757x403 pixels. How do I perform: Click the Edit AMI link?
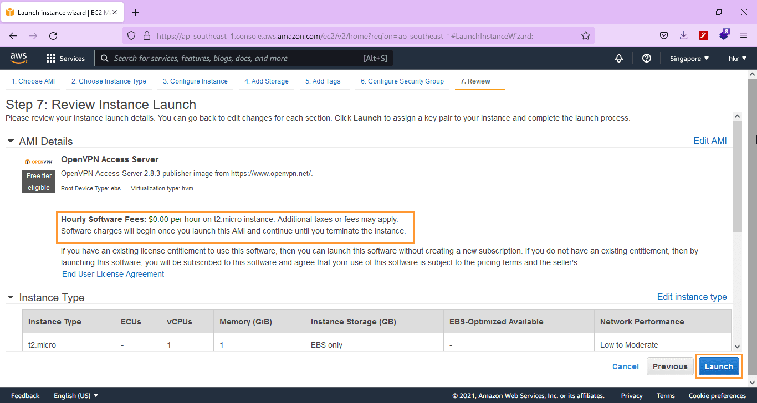710,141
